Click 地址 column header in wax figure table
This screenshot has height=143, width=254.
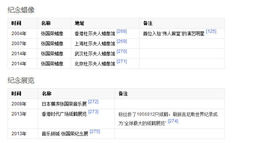(79, 23)
